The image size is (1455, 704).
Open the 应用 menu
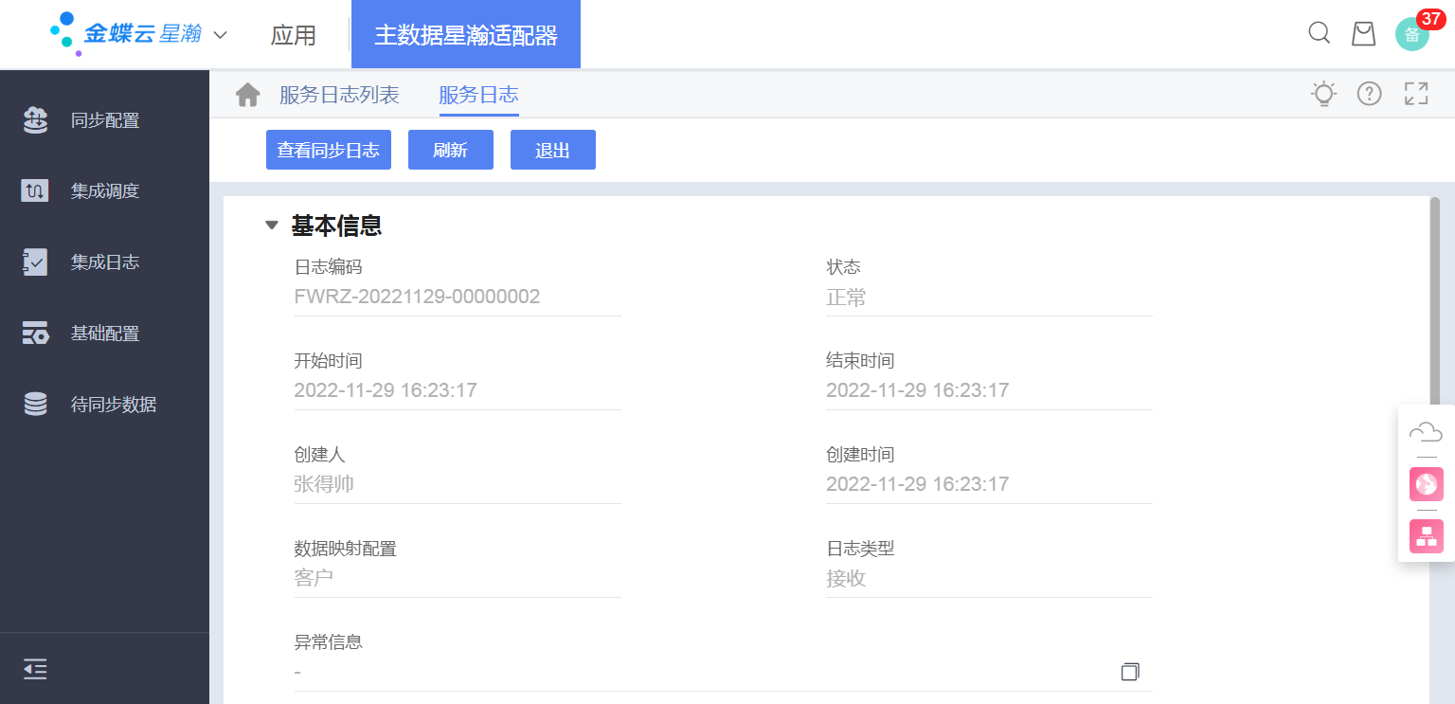(x=293, y=35)
